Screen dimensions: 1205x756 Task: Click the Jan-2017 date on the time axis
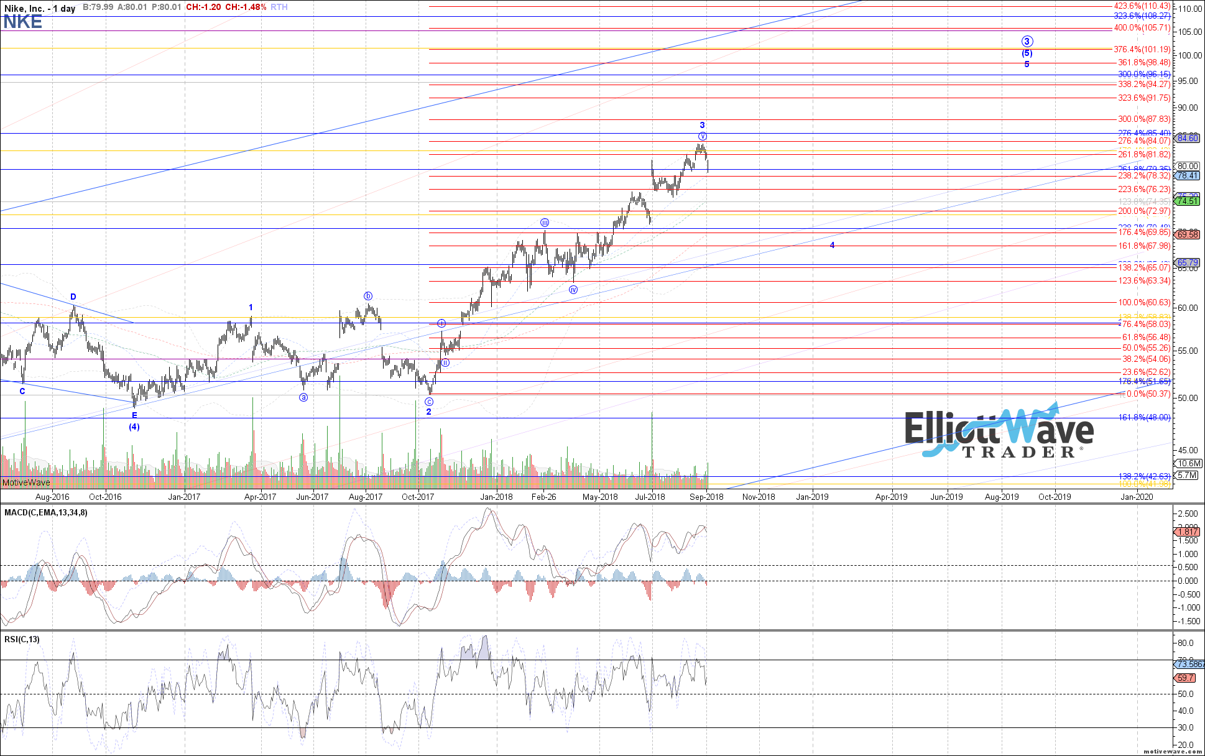(185, 496)
